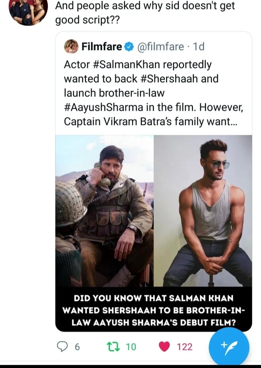Click the Filmfare account name
This screenshot has height=368, width=261.
tap(101, 47)
